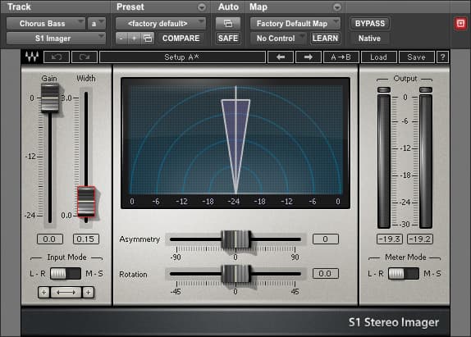Click the Rotation value field 0.0
Image resolution: width=471 pixels, height=337 pixels.
pyautogui.click(x=326, y=274)
